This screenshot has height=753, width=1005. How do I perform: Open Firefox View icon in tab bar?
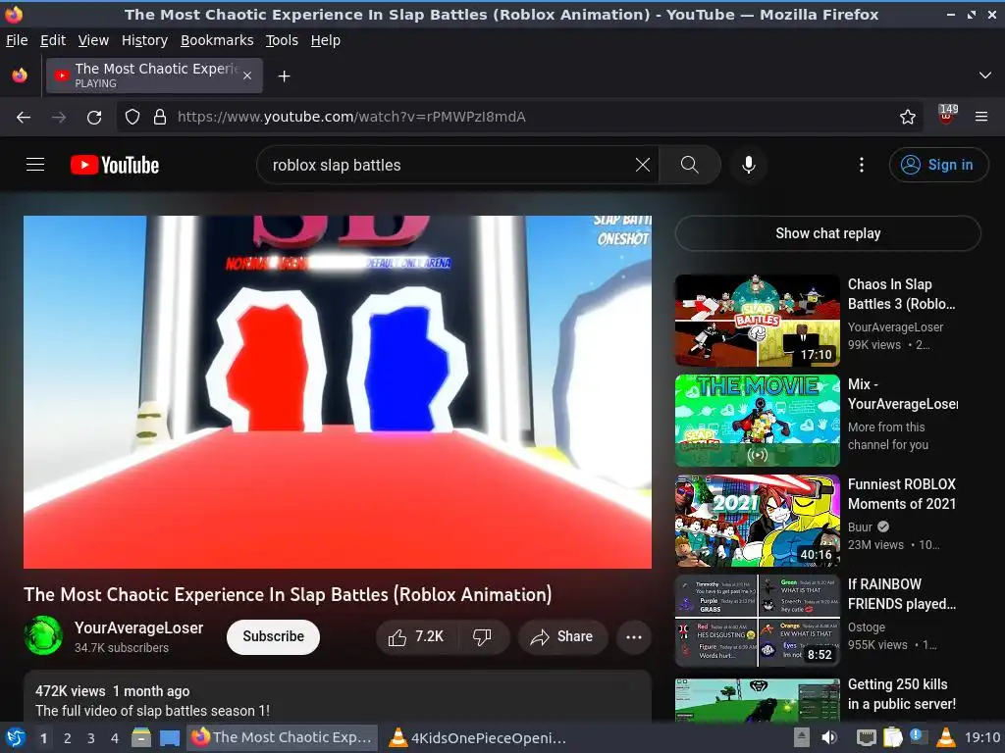point(20,75)
